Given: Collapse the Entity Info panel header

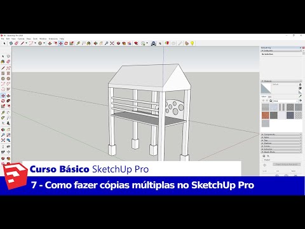Looking at the screenshot, I should click(281, 51).
